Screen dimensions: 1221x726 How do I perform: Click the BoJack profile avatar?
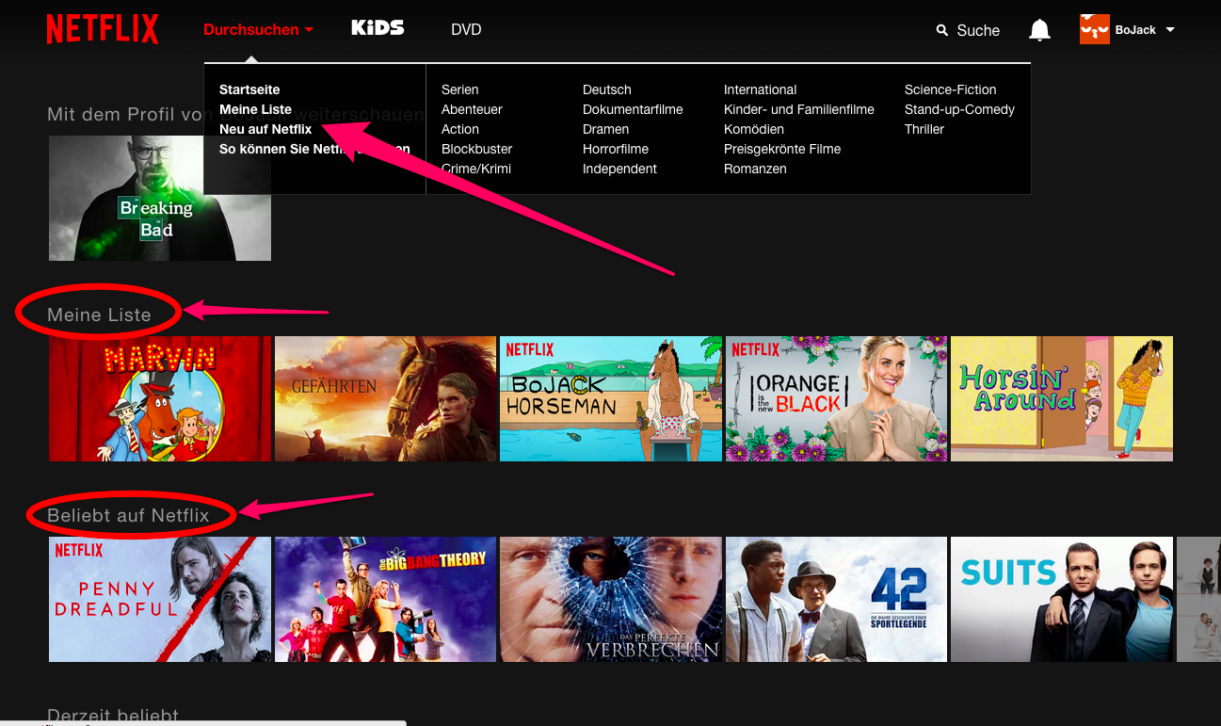coord(1095,29)
